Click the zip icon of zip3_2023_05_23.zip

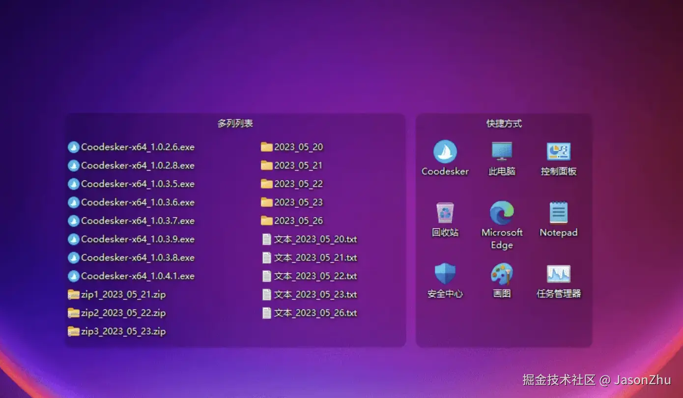click(x=74, y=331)
